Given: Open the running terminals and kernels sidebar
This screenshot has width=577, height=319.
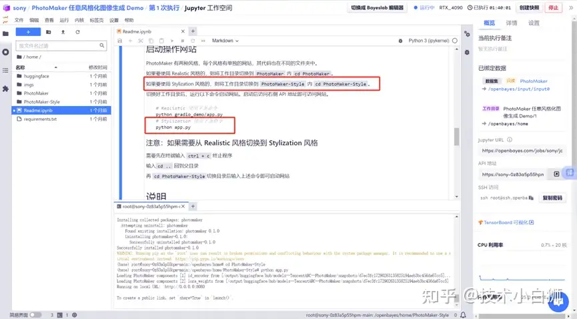Looking at the screenshot, I should click(5, 52).
